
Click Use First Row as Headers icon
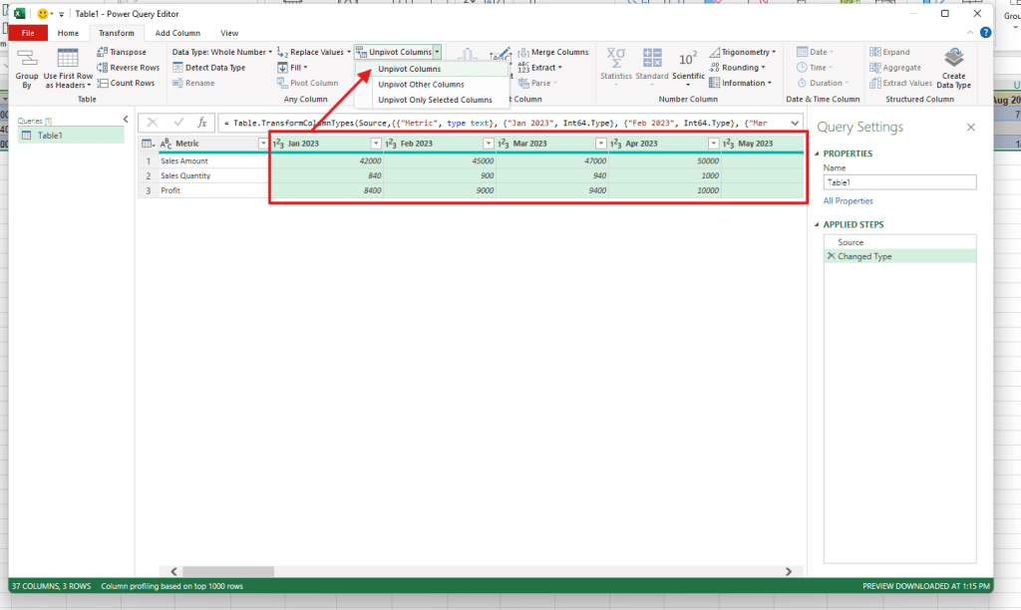(68, 60)
